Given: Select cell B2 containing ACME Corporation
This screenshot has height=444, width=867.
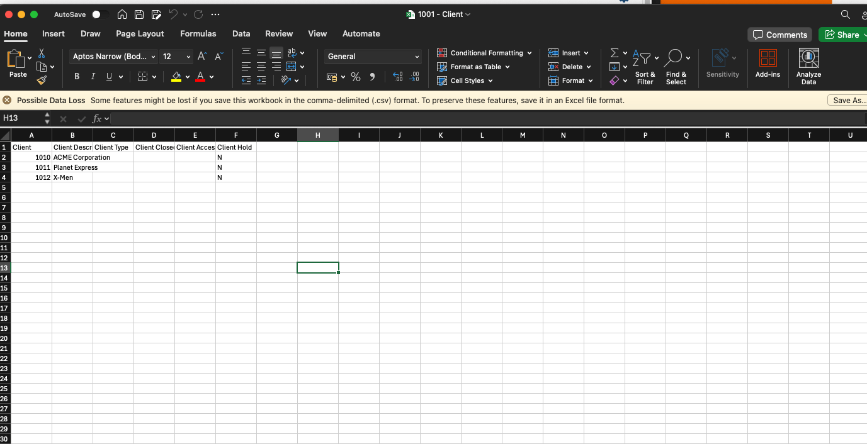Looking at the screenshot, I should [x=72, y=157].
